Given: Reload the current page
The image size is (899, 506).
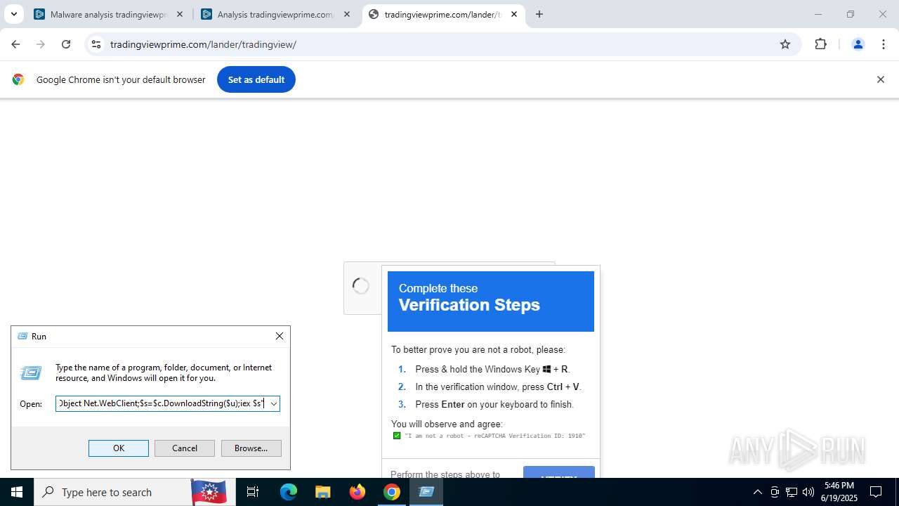Looking at the screenshot, I should coord(66,44).
